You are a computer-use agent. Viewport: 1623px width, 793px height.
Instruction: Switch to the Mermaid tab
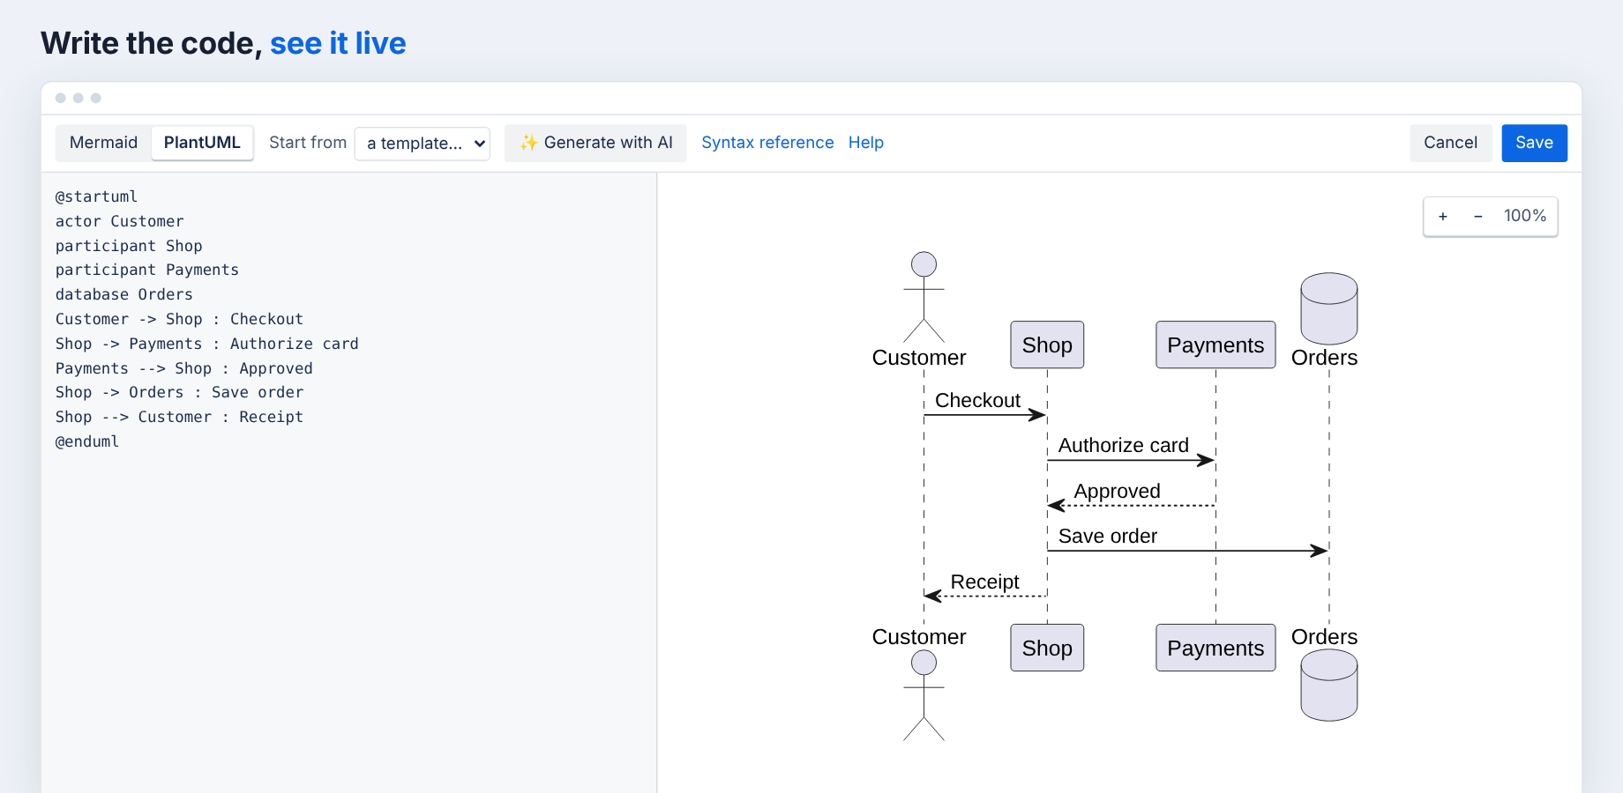[x=103, y=143]
